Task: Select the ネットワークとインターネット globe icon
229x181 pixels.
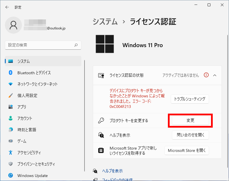Action: coord(10,84)
